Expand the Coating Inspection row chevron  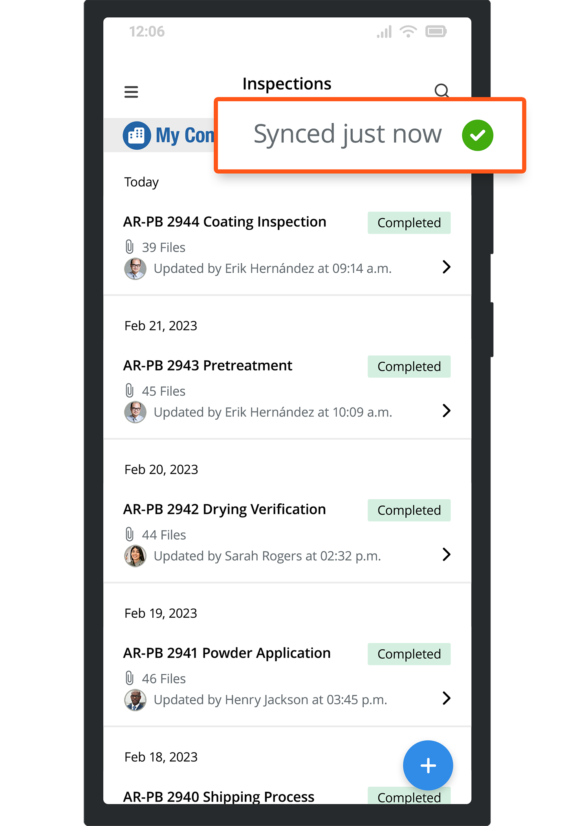446,267
